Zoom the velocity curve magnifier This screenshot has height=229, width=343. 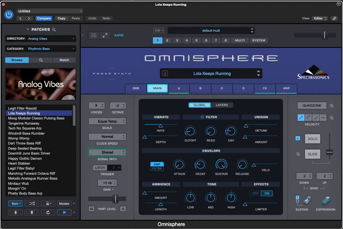(x=332, y=118)
